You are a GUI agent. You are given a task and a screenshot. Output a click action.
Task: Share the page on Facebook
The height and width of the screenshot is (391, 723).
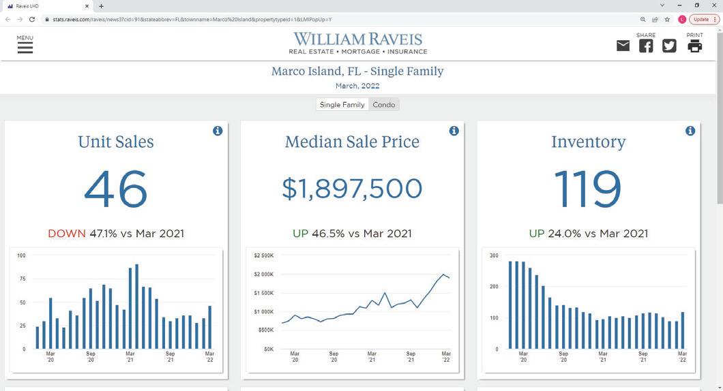click(646, 46)
